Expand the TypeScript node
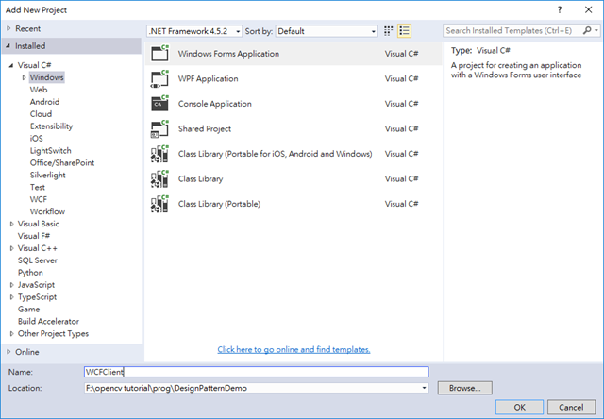The height and width of the screenshot is (419, 604). pos(11,297)
